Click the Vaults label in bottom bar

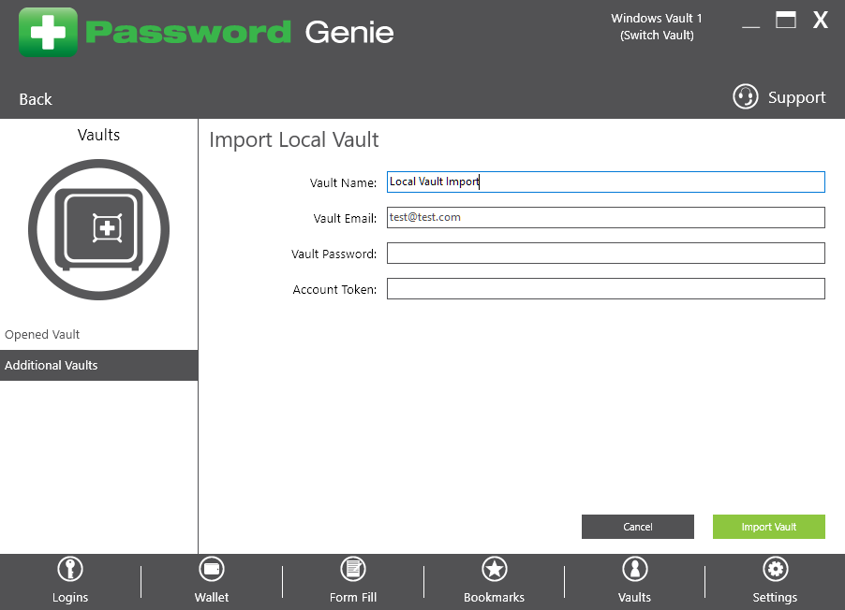click(x=634, y=597)
